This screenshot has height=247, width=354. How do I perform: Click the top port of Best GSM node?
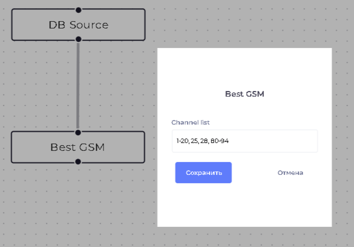pos(78,132)
